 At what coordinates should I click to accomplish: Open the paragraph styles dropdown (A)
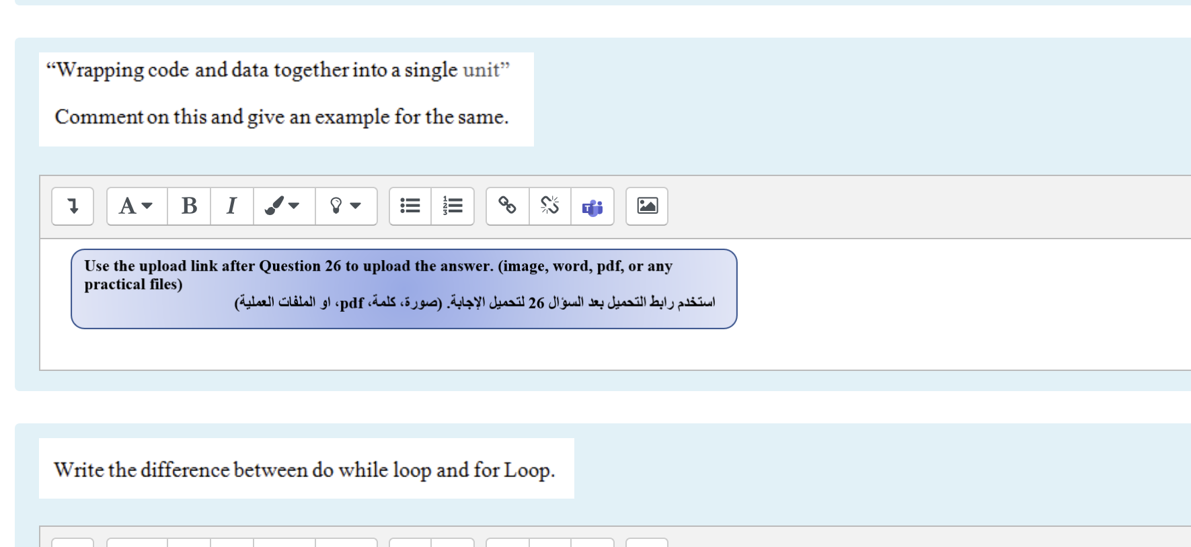tap(137, 206)
